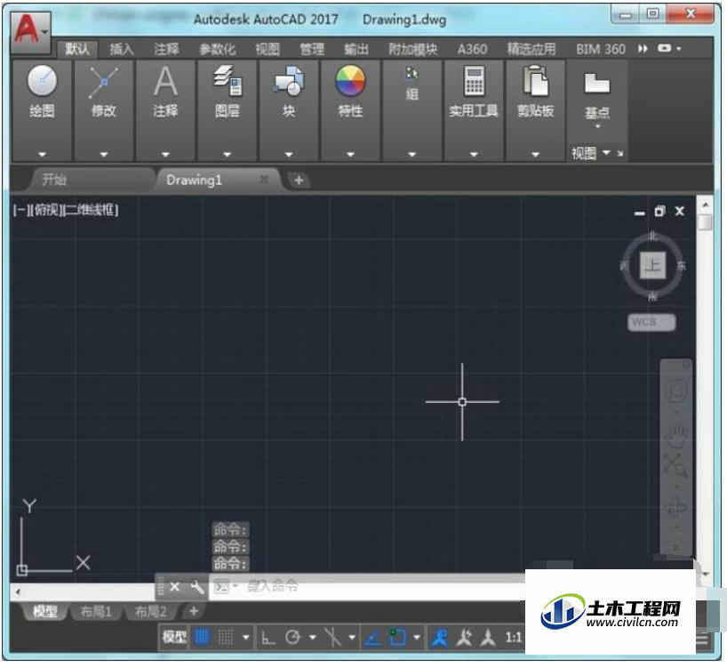Open the 绘图 (Draw) panel icon
727x668 pixels.
tap(42, 81)
